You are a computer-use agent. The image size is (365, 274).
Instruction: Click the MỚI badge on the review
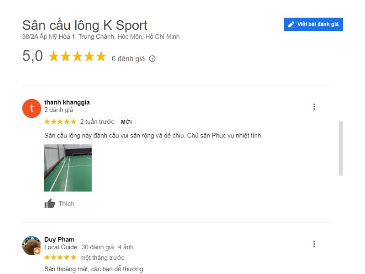click(126, 122)
